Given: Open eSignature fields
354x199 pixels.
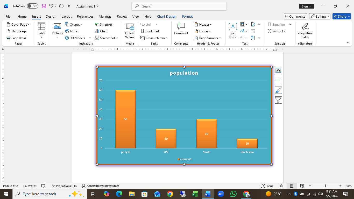Looking at the screenshot, I should point(305,31).
